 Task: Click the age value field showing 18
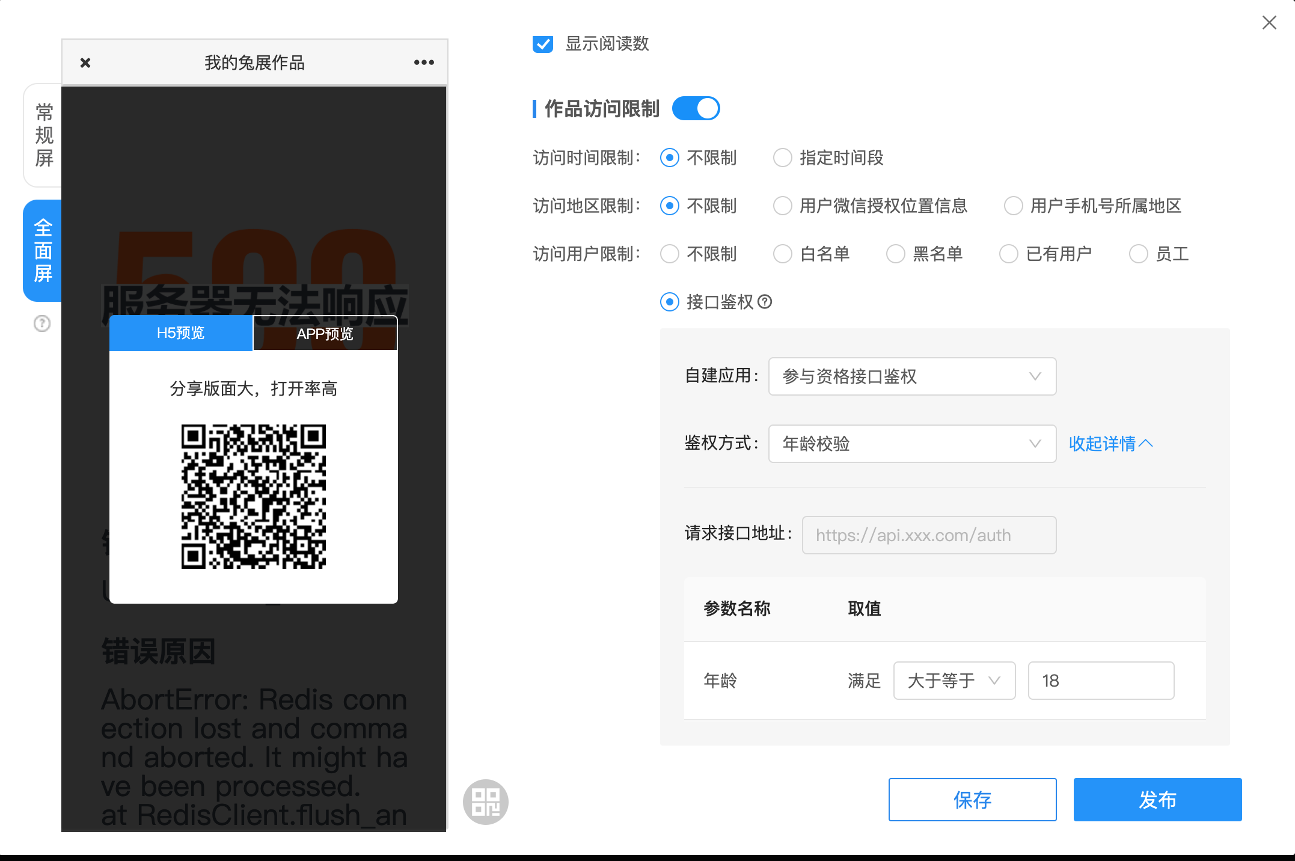tap(1101, 681)
